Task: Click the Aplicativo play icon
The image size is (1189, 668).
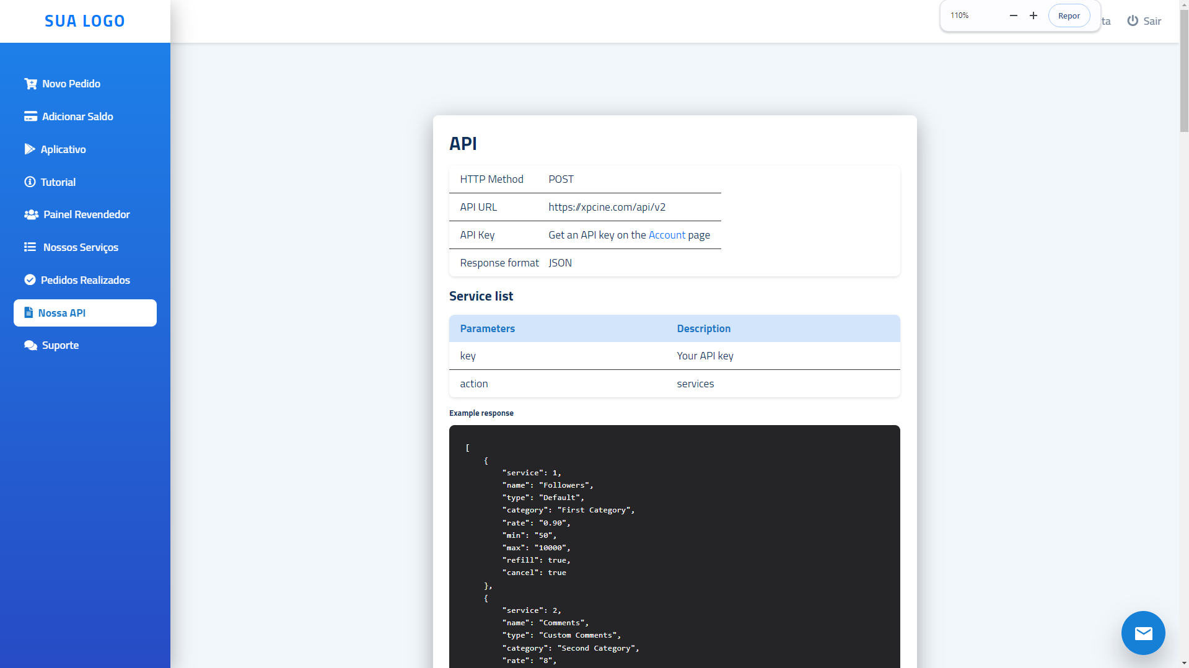Action: [30, 149]
